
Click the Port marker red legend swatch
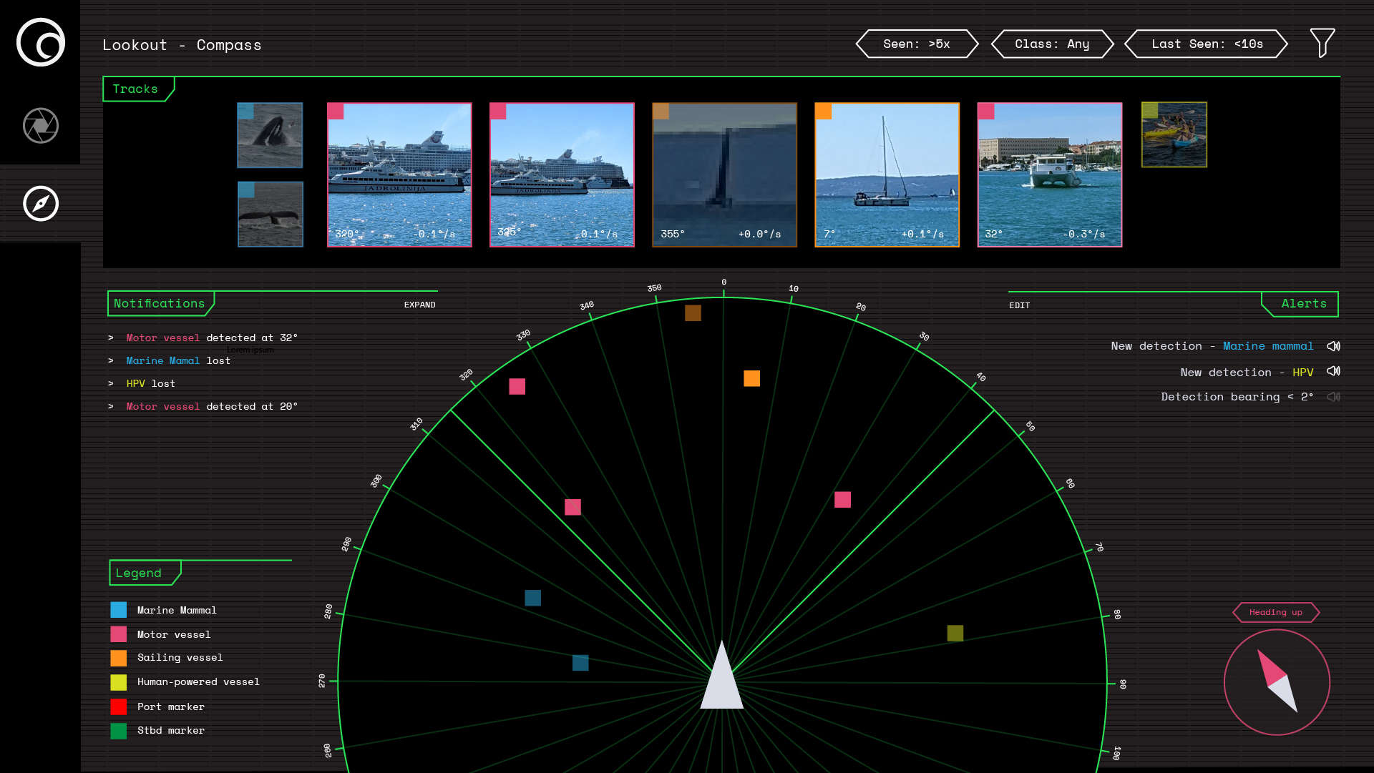pos(119,706)
